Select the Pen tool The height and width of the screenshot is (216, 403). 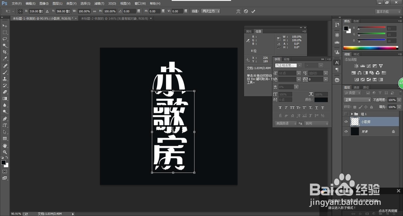(x=4, y=119)
